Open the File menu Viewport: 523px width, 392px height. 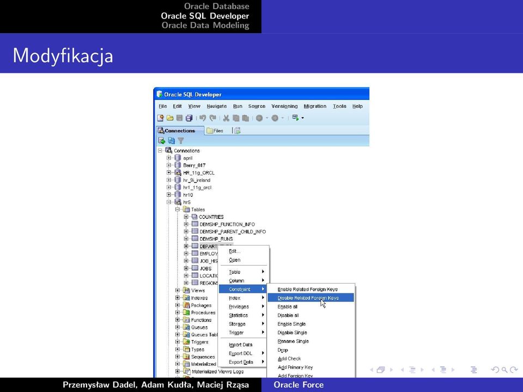pyautogui.click(x=163, y=106)
